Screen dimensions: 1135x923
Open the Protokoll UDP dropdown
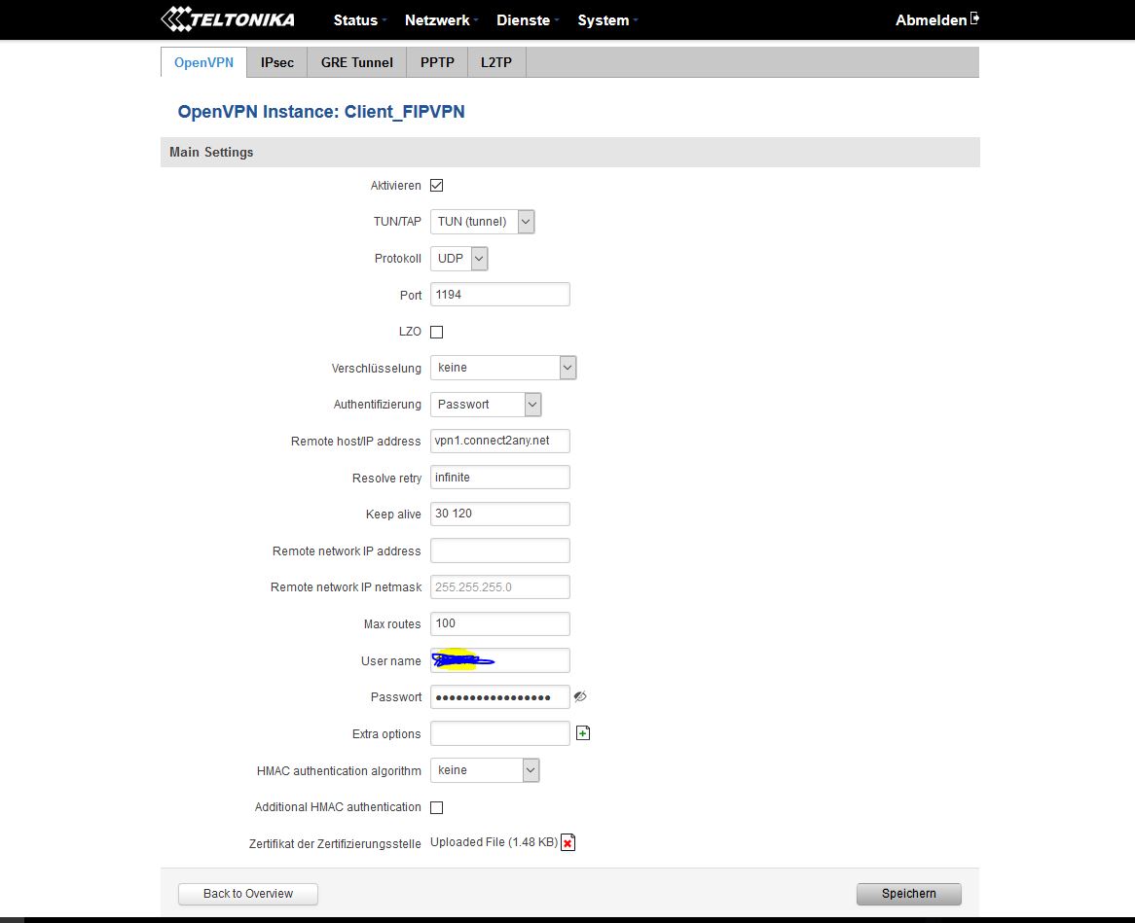[x=458, y=259]
